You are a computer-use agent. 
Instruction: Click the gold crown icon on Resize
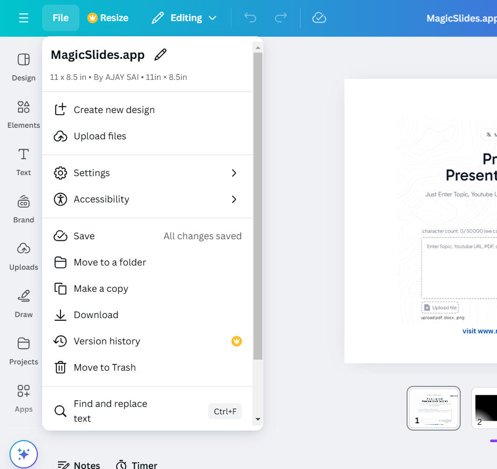[92, 18]
